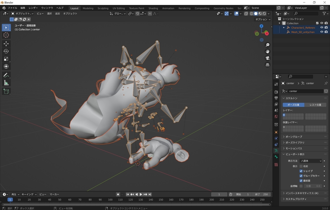Open the 編集 menu

[x=23, y=8]
